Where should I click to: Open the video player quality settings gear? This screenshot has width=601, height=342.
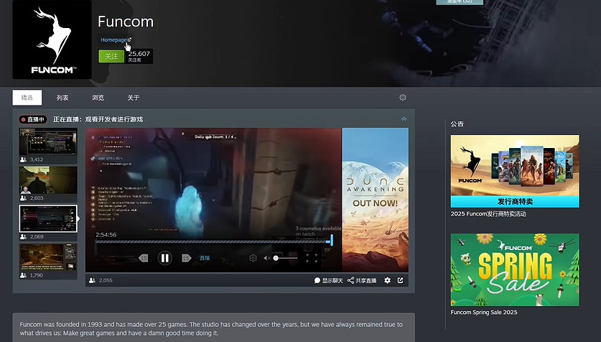point(253,258)
